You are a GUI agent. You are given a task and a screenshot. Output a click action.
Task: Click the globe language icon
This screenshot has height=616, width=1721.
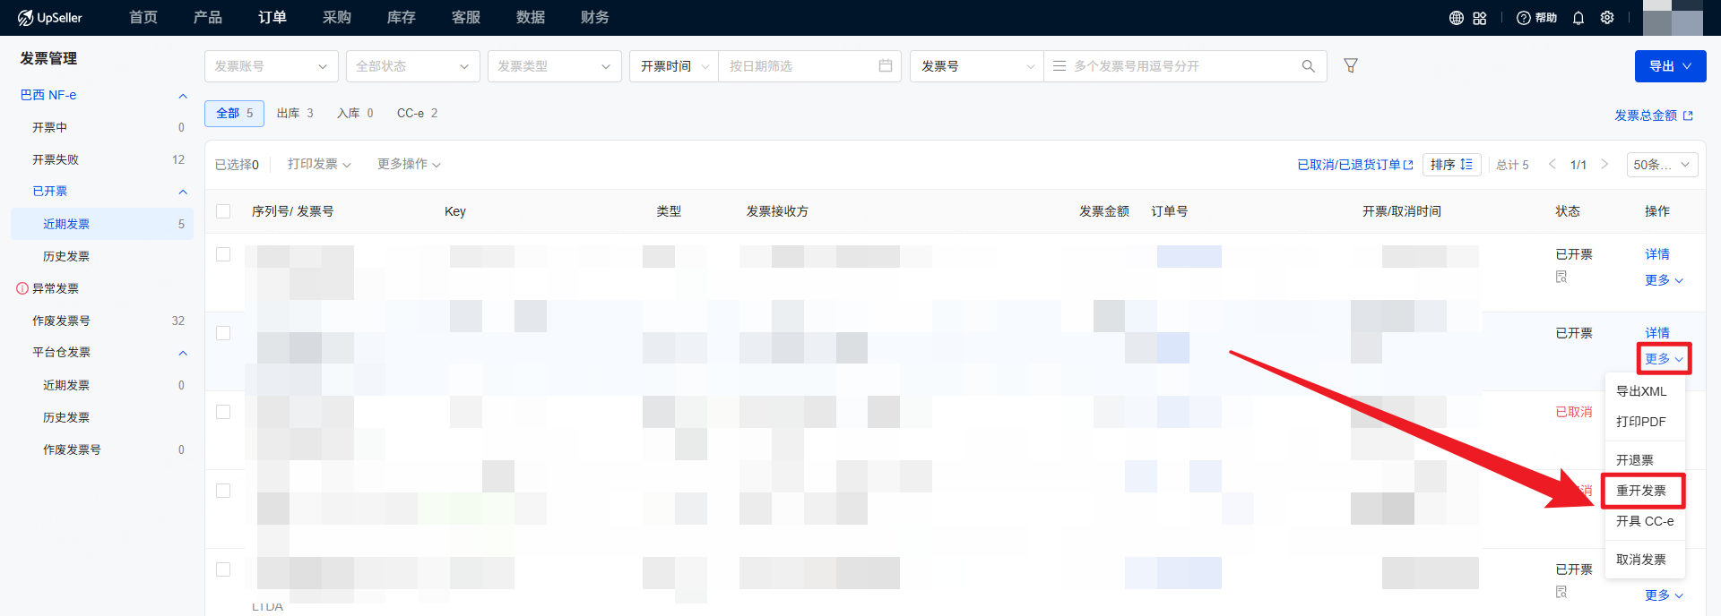[x=1456, y=18]
